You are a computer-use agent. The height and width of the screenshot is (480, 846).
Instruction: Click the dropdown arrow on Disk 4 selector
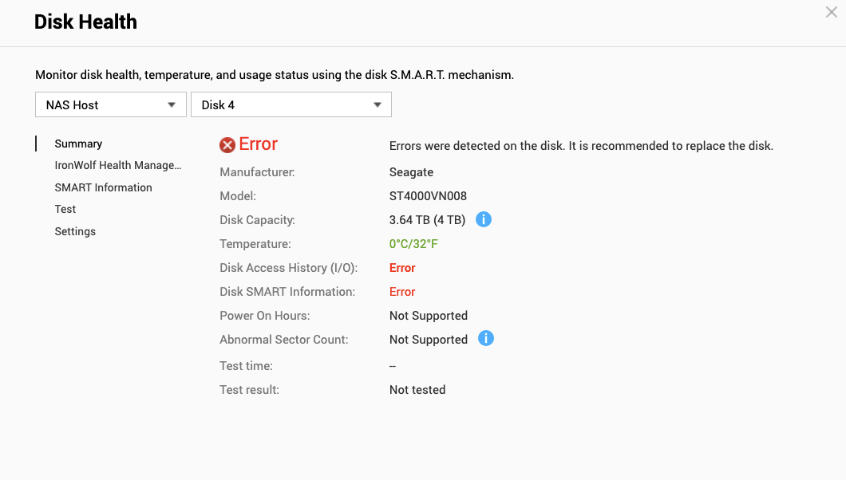tap(377, 104)
